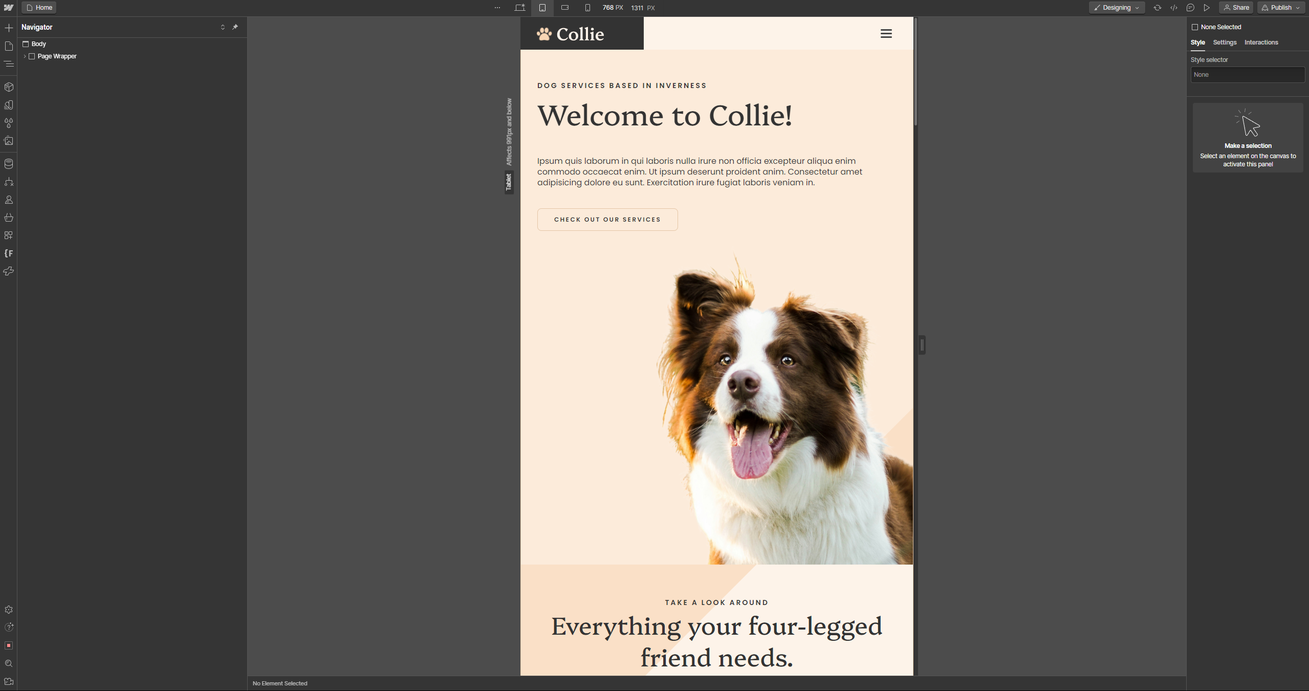Switch to the base desktop breakpoint
The height and width of the screenshot is (691, 1309).
pyautogui.click(x=520, y=8)
